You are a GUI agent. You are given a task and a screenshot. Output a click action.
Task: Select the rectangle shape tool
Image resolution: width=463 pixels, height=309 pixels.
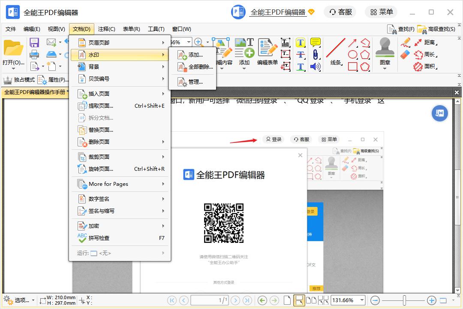click(352, 67)
